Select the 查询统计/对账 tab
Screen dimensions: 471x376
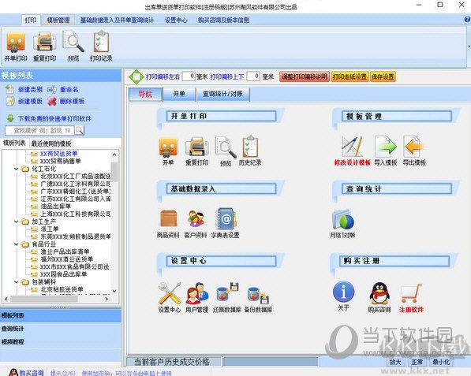click(222, 95)
